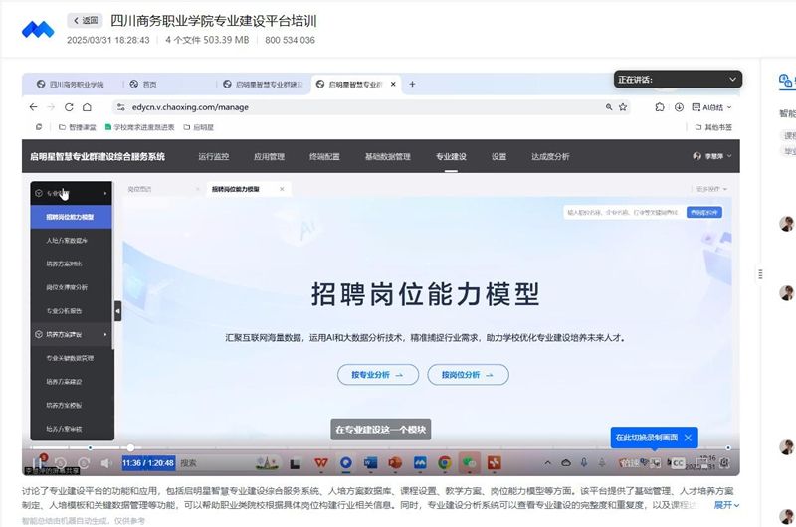Close the 在此切换录制画面 tooltip
The image size is (796, 527).
point(688,438)
